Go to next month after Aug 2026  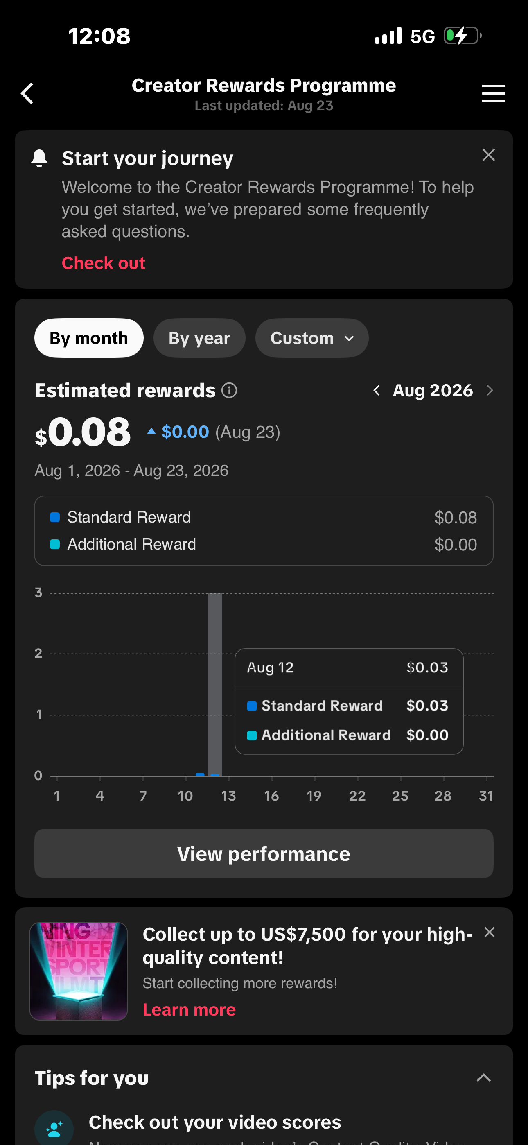coord(490,391)
